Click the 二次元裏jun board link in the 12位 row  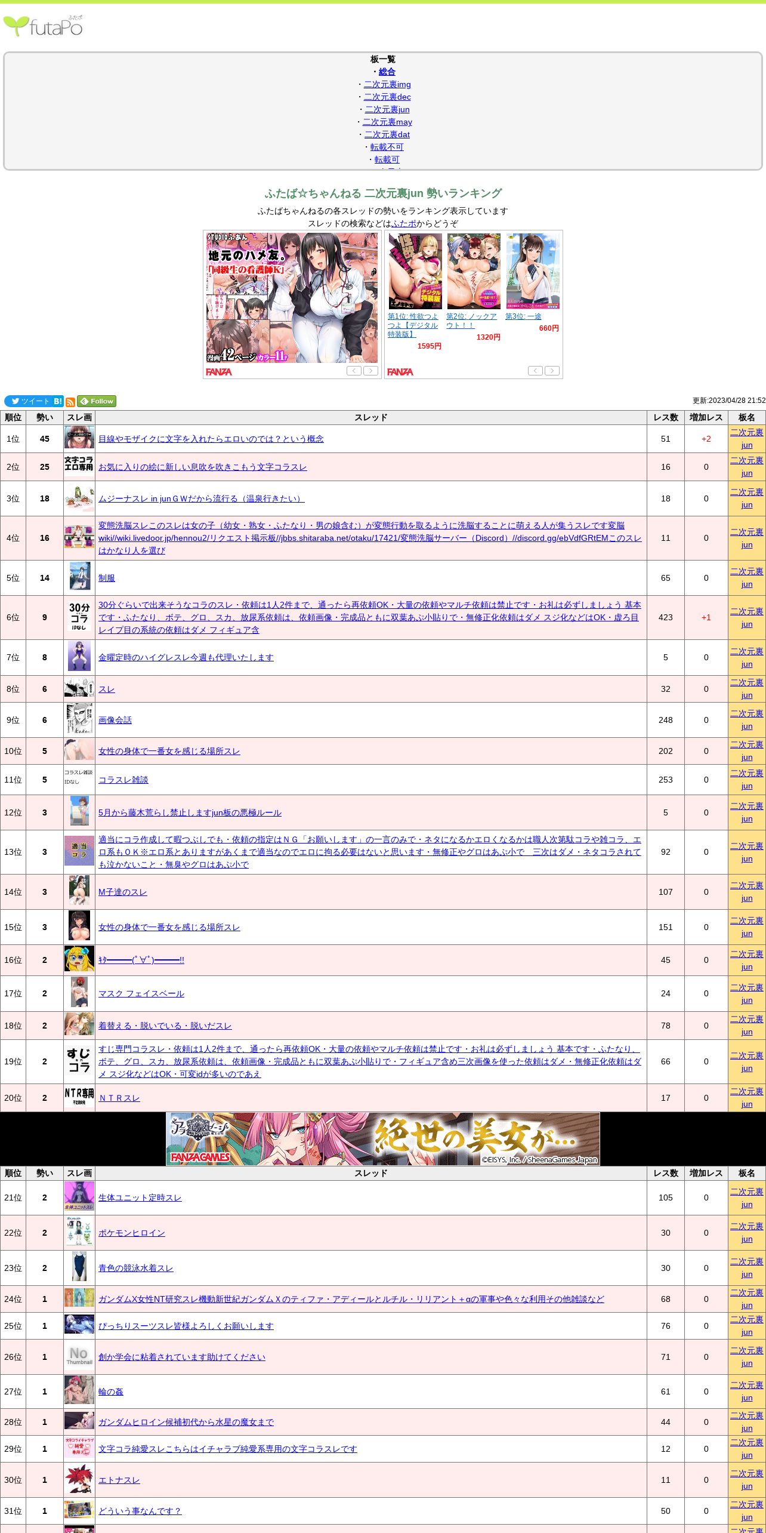click(747, 812)
